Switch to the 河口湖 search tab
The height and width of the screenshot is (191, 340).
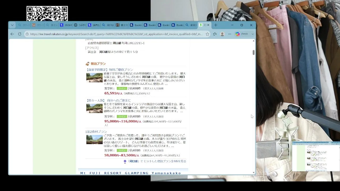pyautogui.click(x=108, y=25)
